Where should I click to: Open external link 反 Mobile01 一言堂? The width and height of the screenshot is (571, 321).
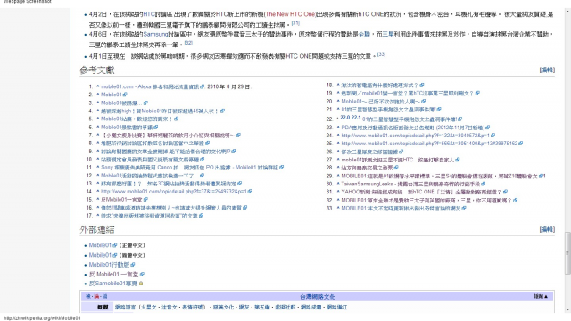(114, 274)
